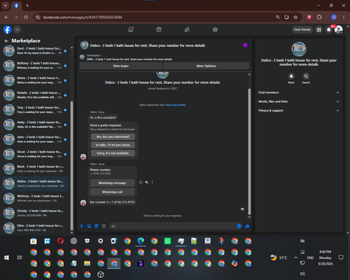Screen dimensions: 350x280
Task: Go back with the Marketplace arrow
Action: click(6, 41)
